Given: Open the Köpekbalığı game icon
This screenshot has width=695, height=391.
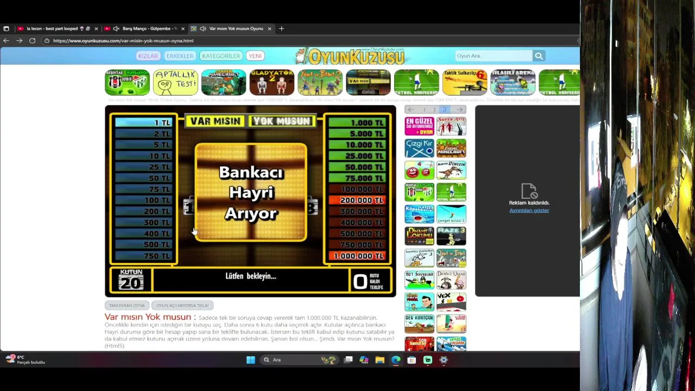Looking at the screenshot, I should (419, 214).
